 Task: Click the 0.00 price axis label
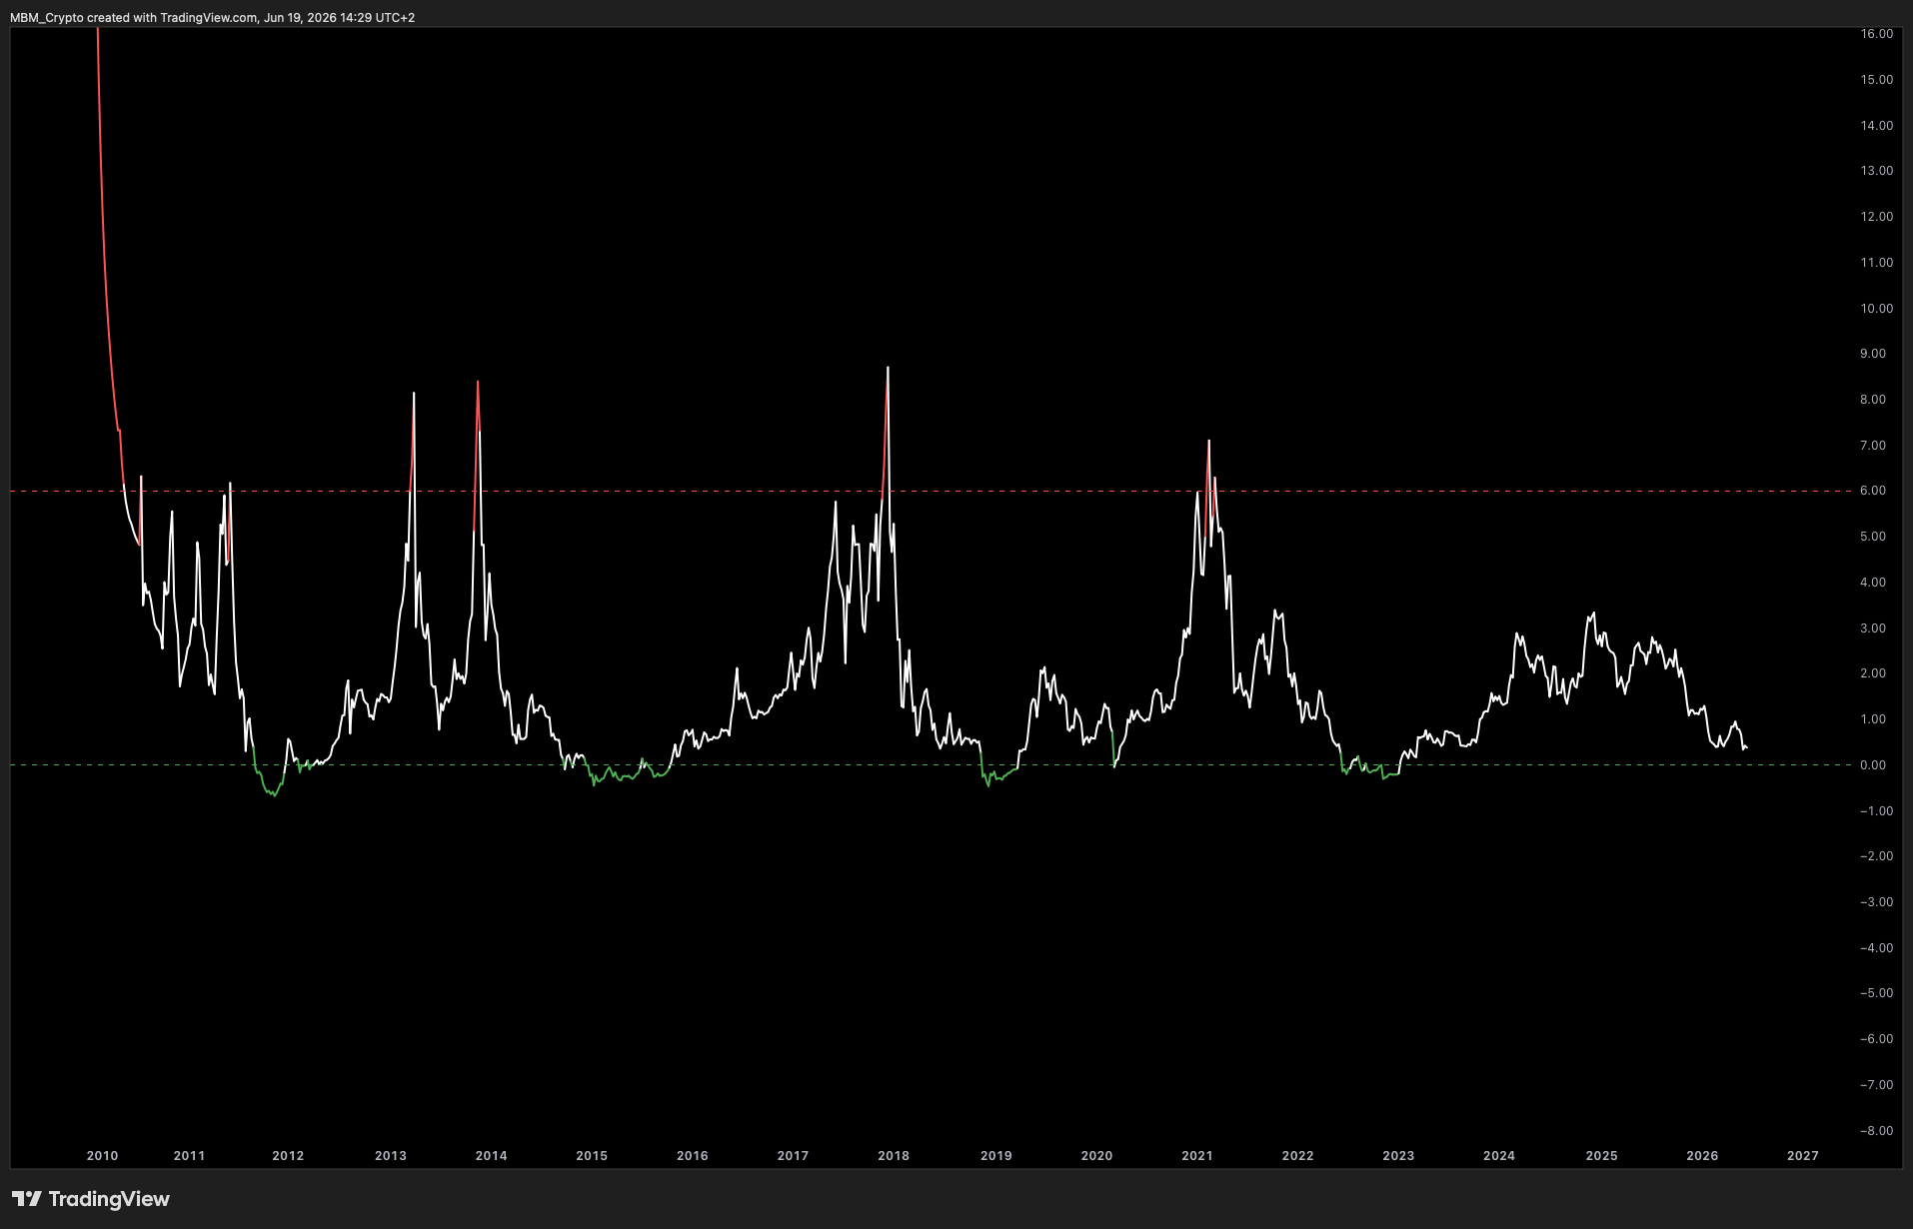point(1872,765)
